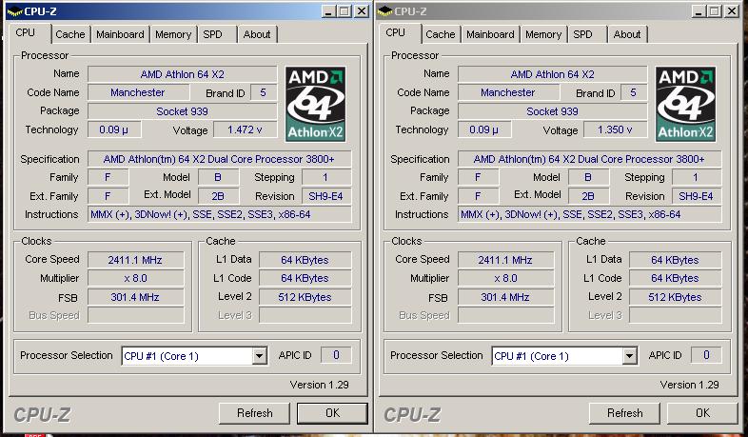This screenshot has width=748, height=437.
Task: Click Brand ID value 5 in right window
Action: tap(634, 92)
